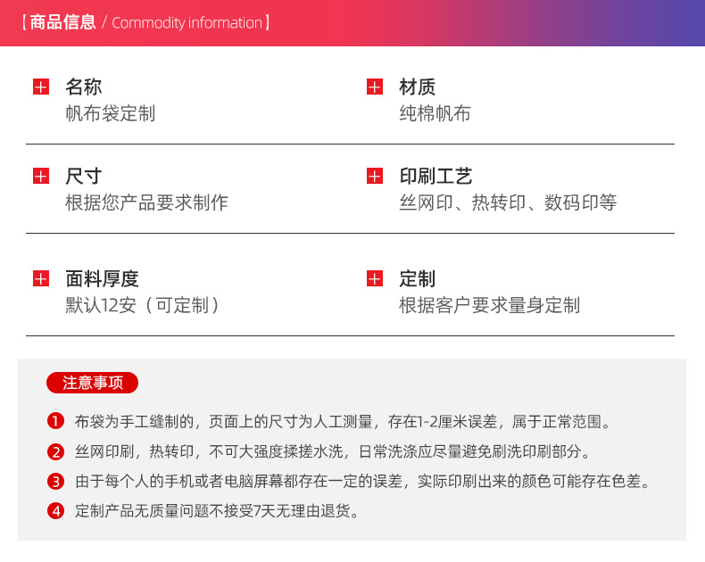Click the red number 2 circle icon
This screenshot has width=705, height=562.
[56, 451]
